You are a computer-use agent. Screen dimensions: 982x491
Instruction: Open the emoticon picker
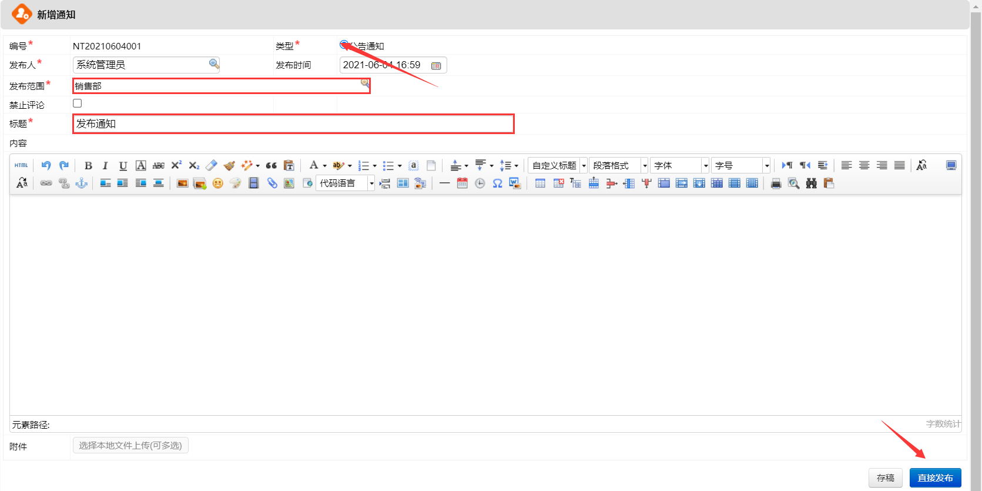[x=217, y=183]
